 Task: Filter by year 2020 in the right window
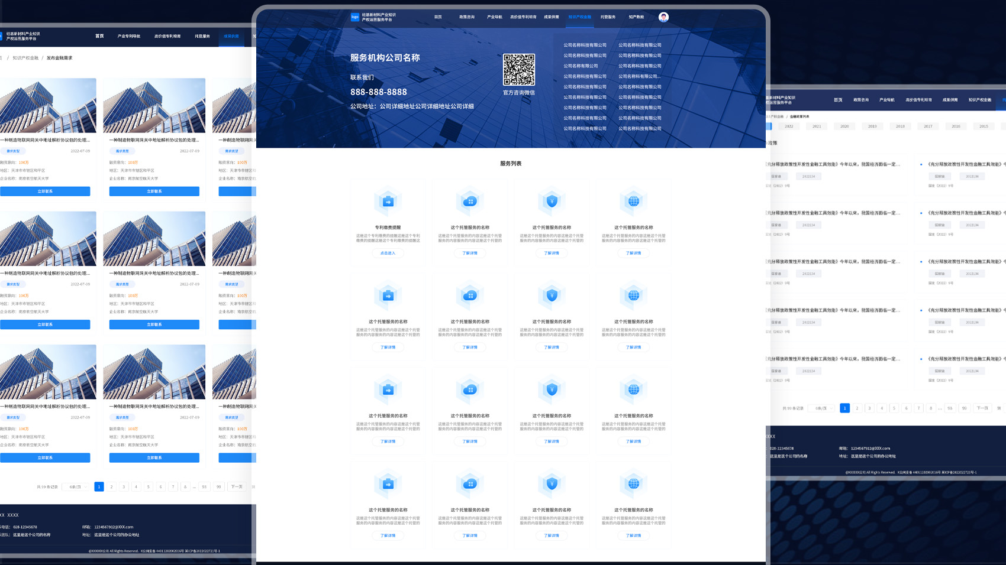844,126
